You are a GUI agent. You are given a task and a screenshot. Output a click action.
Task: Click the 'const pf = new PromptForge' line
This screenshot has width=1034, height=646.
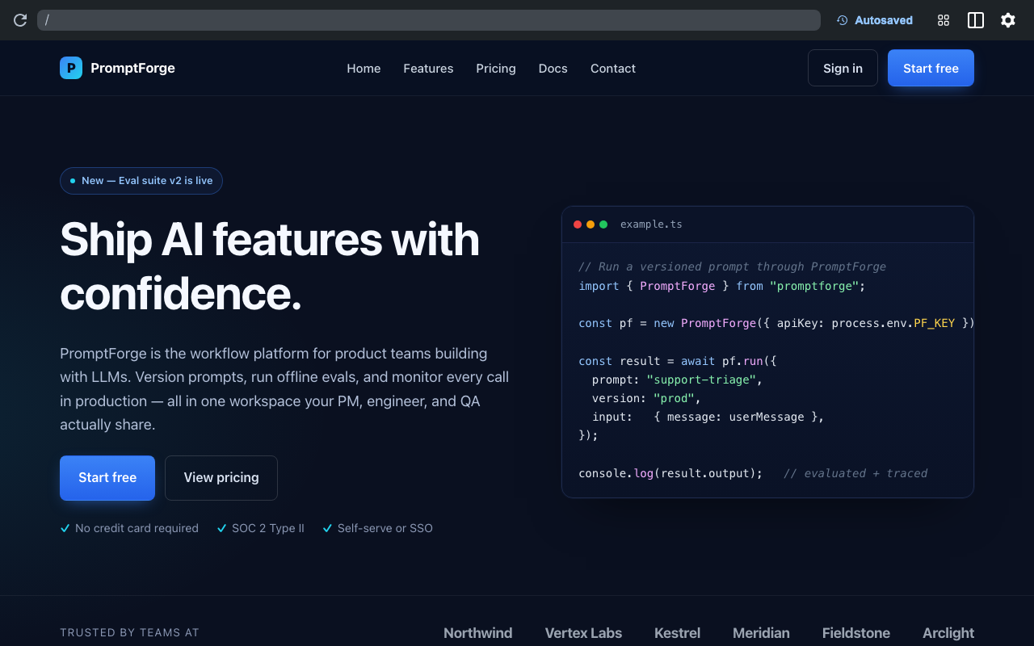pyautogui.click(x=776, y=323)
